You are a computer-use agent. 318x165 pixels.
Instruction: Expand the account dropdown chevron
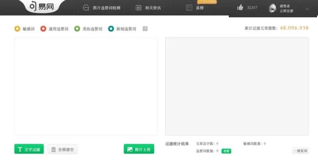click(307, 9)
